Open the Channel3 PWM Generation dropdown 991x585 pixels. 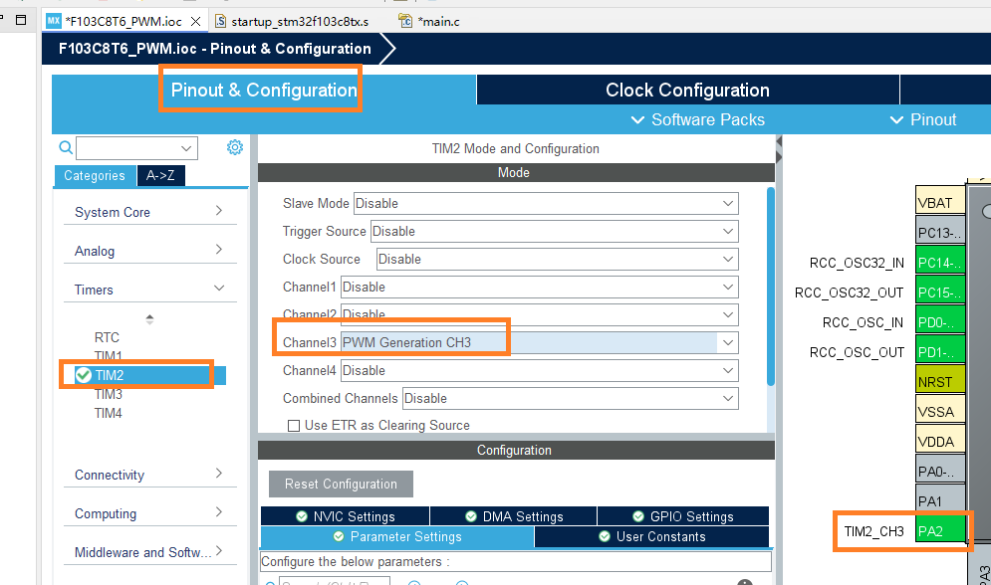pos(540,342)
